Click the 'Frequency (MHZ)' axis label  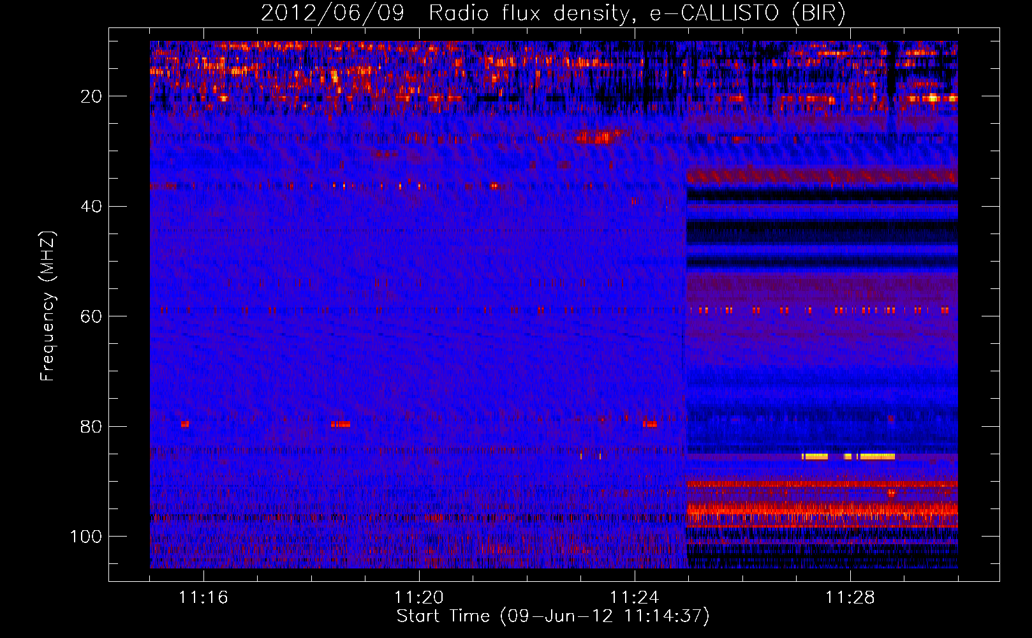point(48,306)
